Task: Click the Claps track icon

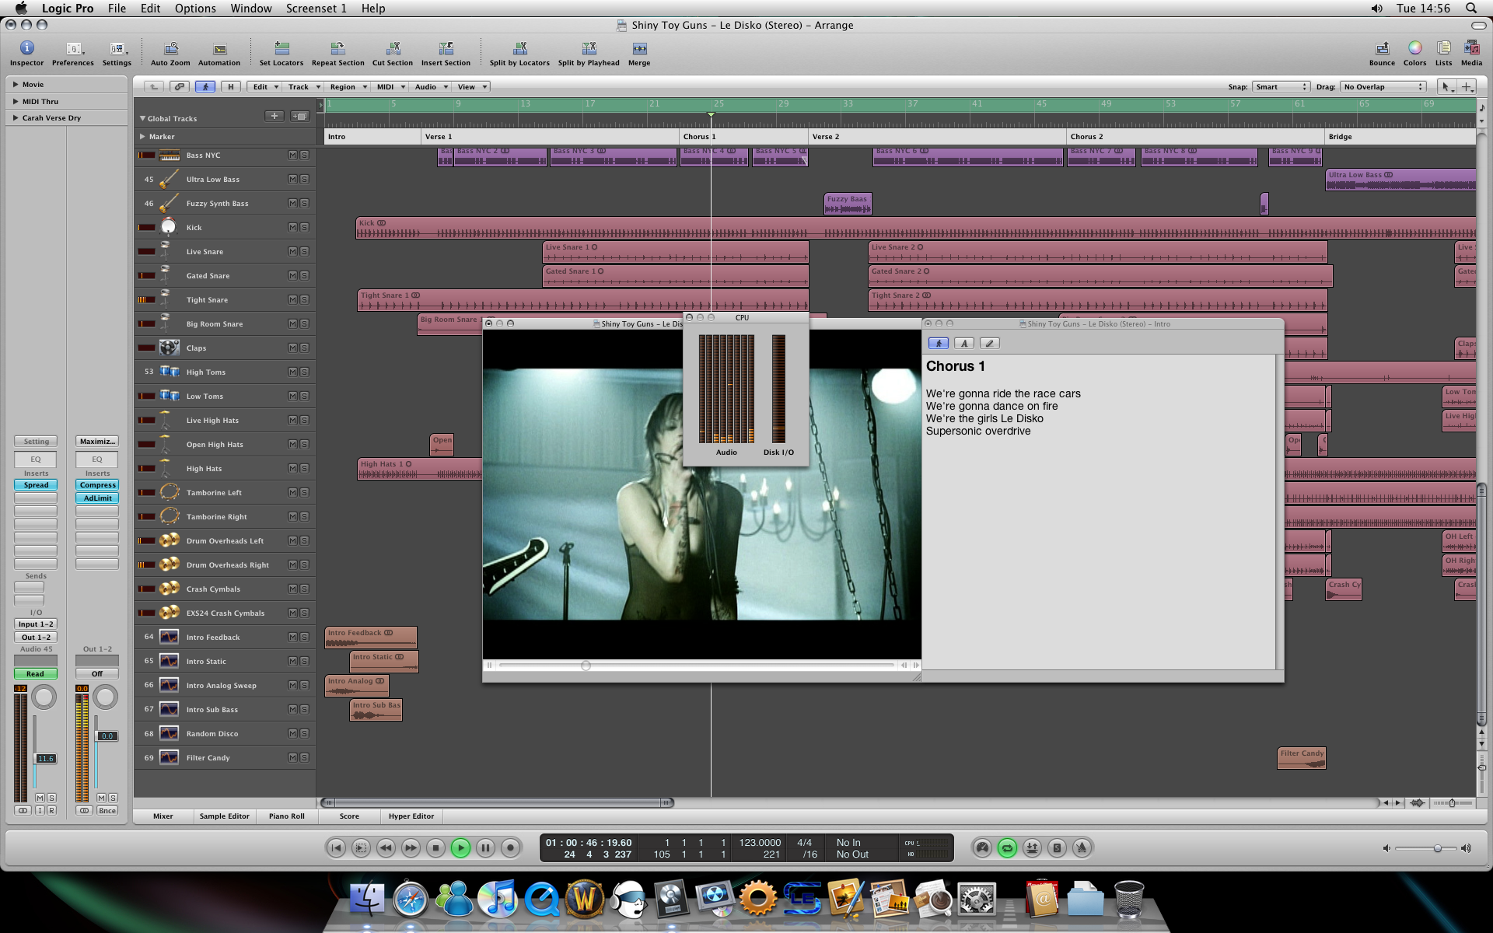Action: coord(169,348)
